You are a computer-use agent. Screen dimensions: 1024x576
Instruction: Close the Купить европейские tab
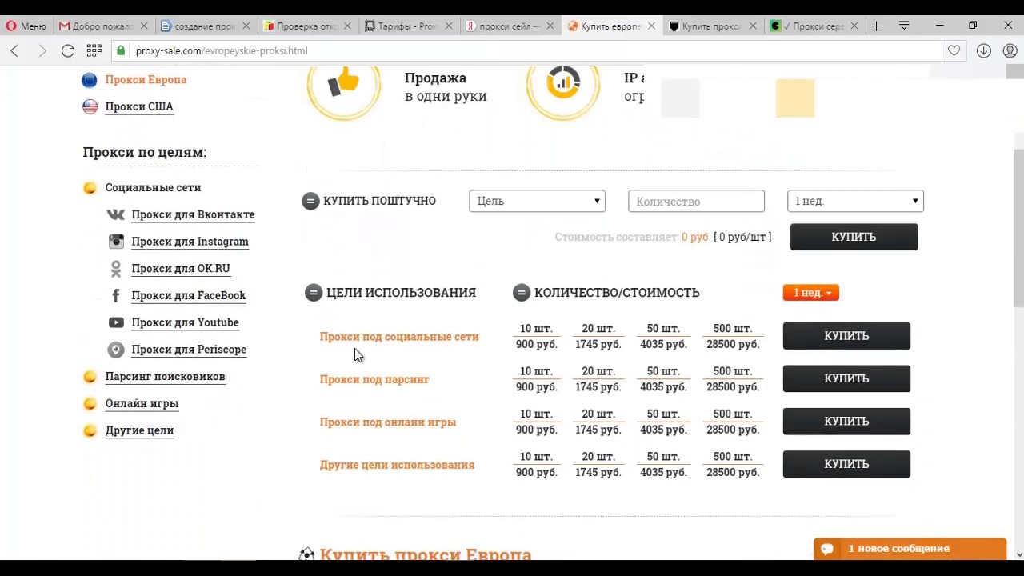tap(651, 26)
